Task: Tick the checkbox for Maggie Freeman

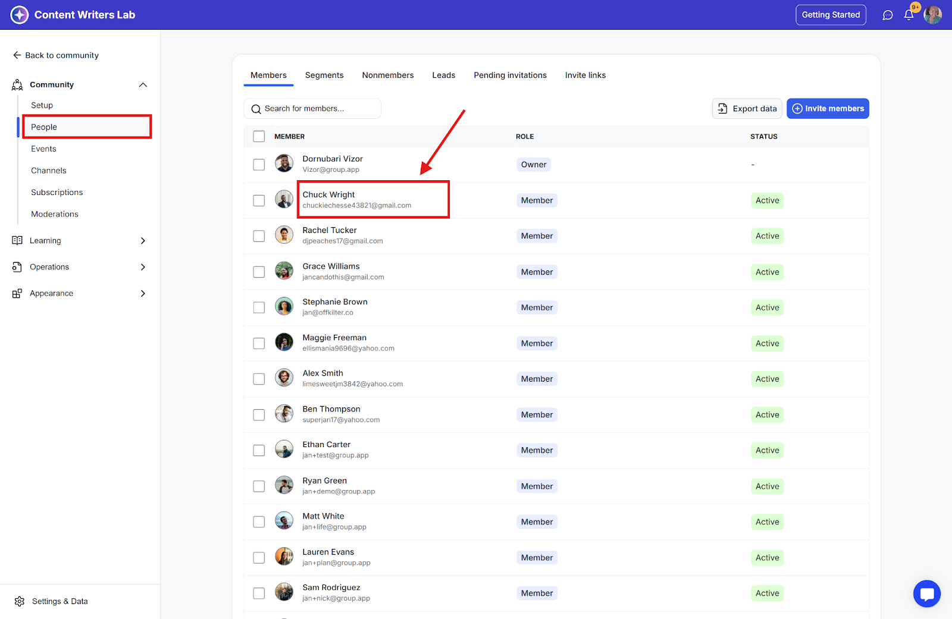Action: pyautogui.click(x=259, y=343)
